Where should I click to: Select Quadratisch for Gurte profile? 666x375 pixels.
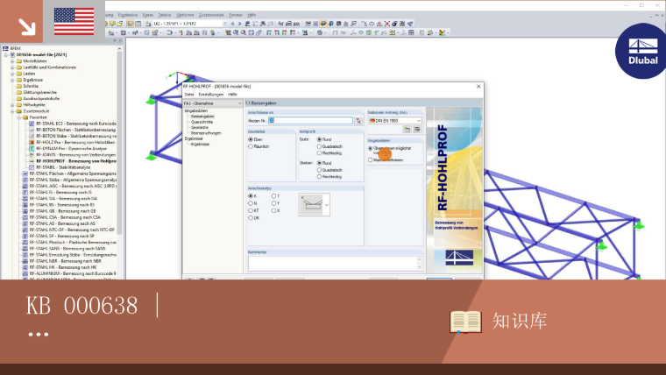click(x=319, y=146)
